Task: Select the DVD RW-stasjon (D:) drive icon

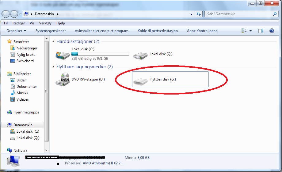Action: coord(63,79)
